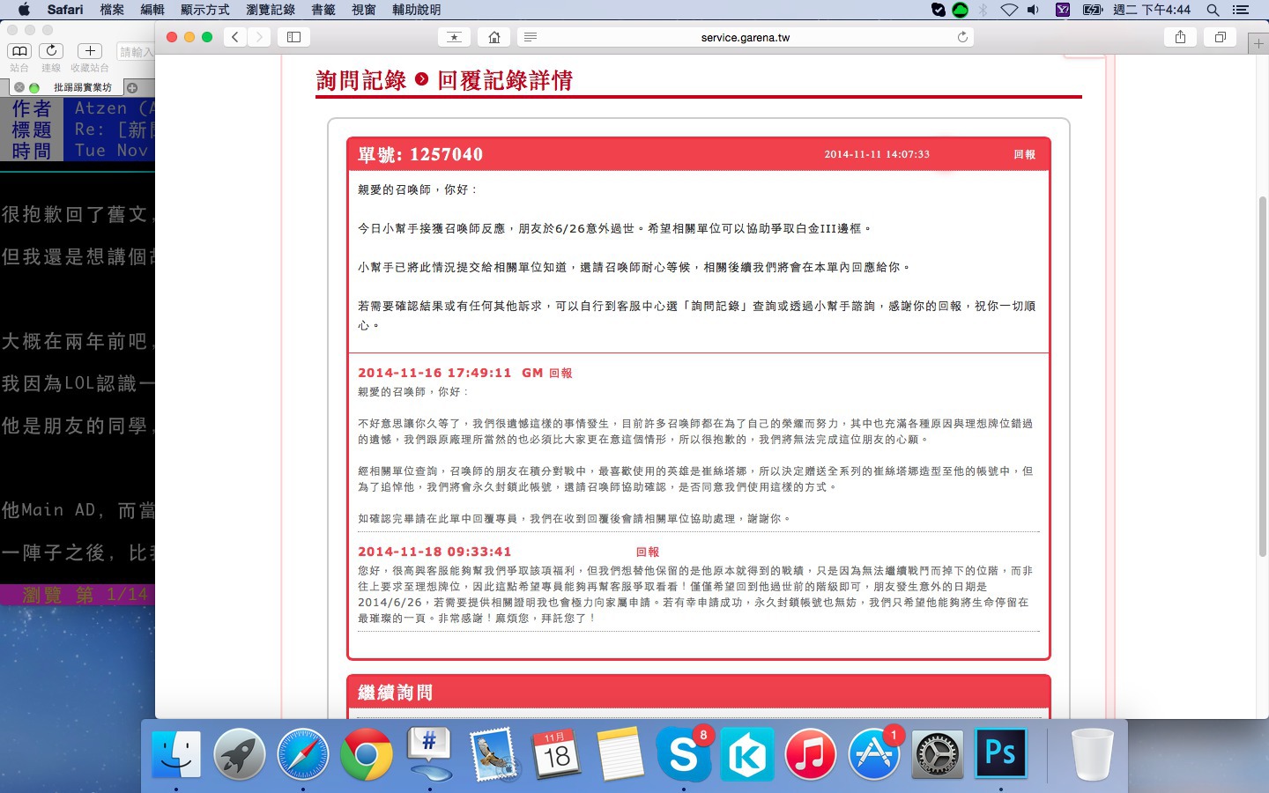Open Photoshop from the Dock
The height and width of the screenshot is (793, 1269).
tap(1000, 754)
